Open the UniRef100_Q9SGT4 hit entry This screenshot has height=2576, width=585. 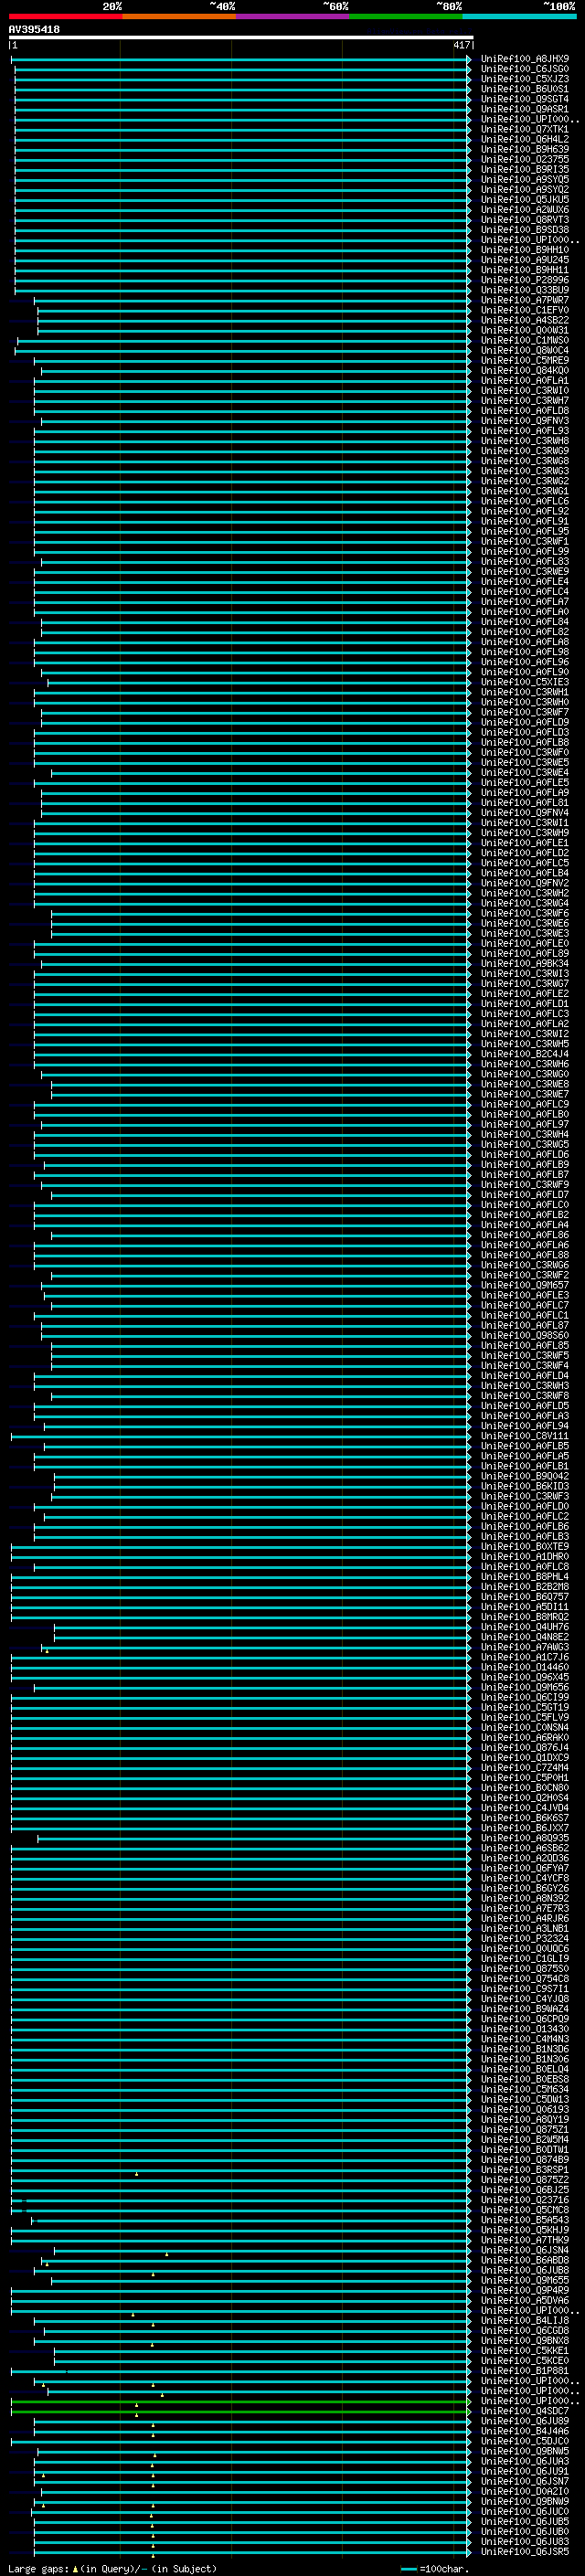pyautogui.click(x=525, y=99)
